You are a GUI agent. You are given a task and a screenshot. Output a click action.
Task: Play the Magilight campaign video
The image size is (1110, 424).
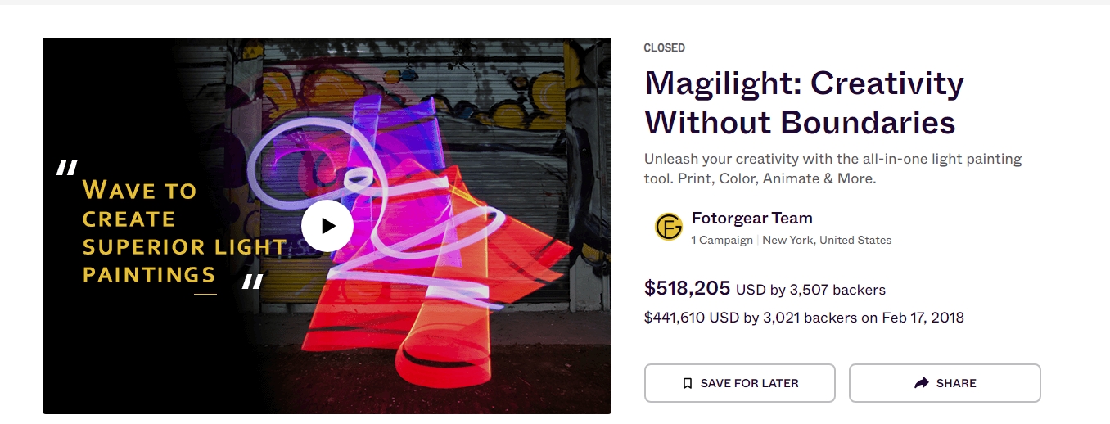coord(327,225)
